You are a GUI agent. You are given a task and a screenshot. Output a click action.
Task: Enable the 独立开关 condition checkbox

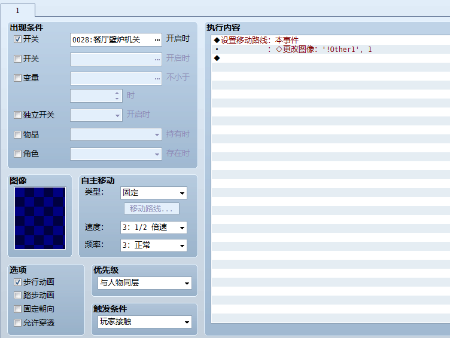[17, 115]
